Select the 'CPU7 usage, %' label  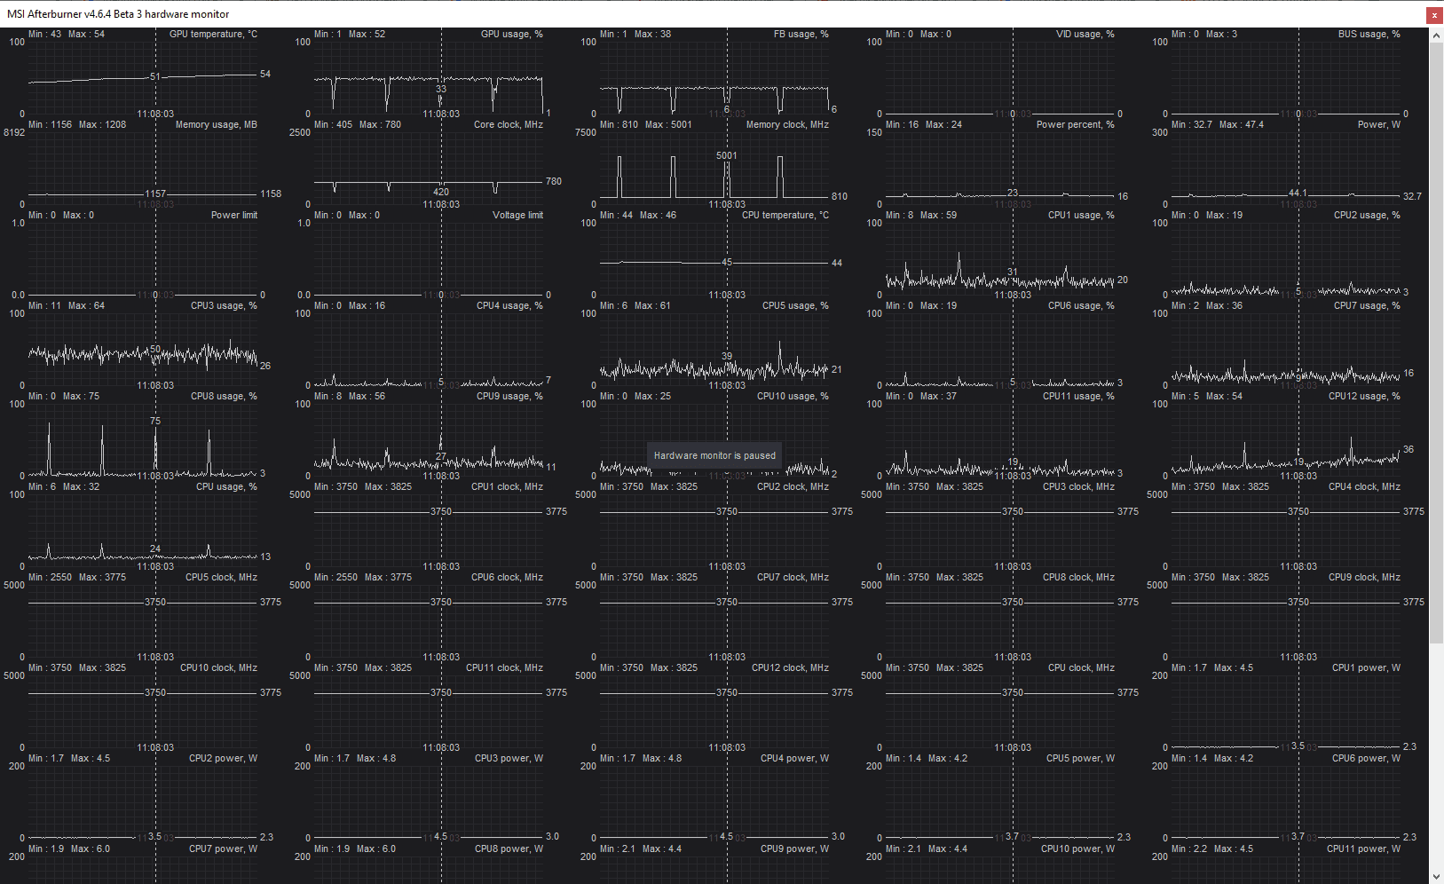[x=1367, y=305]
